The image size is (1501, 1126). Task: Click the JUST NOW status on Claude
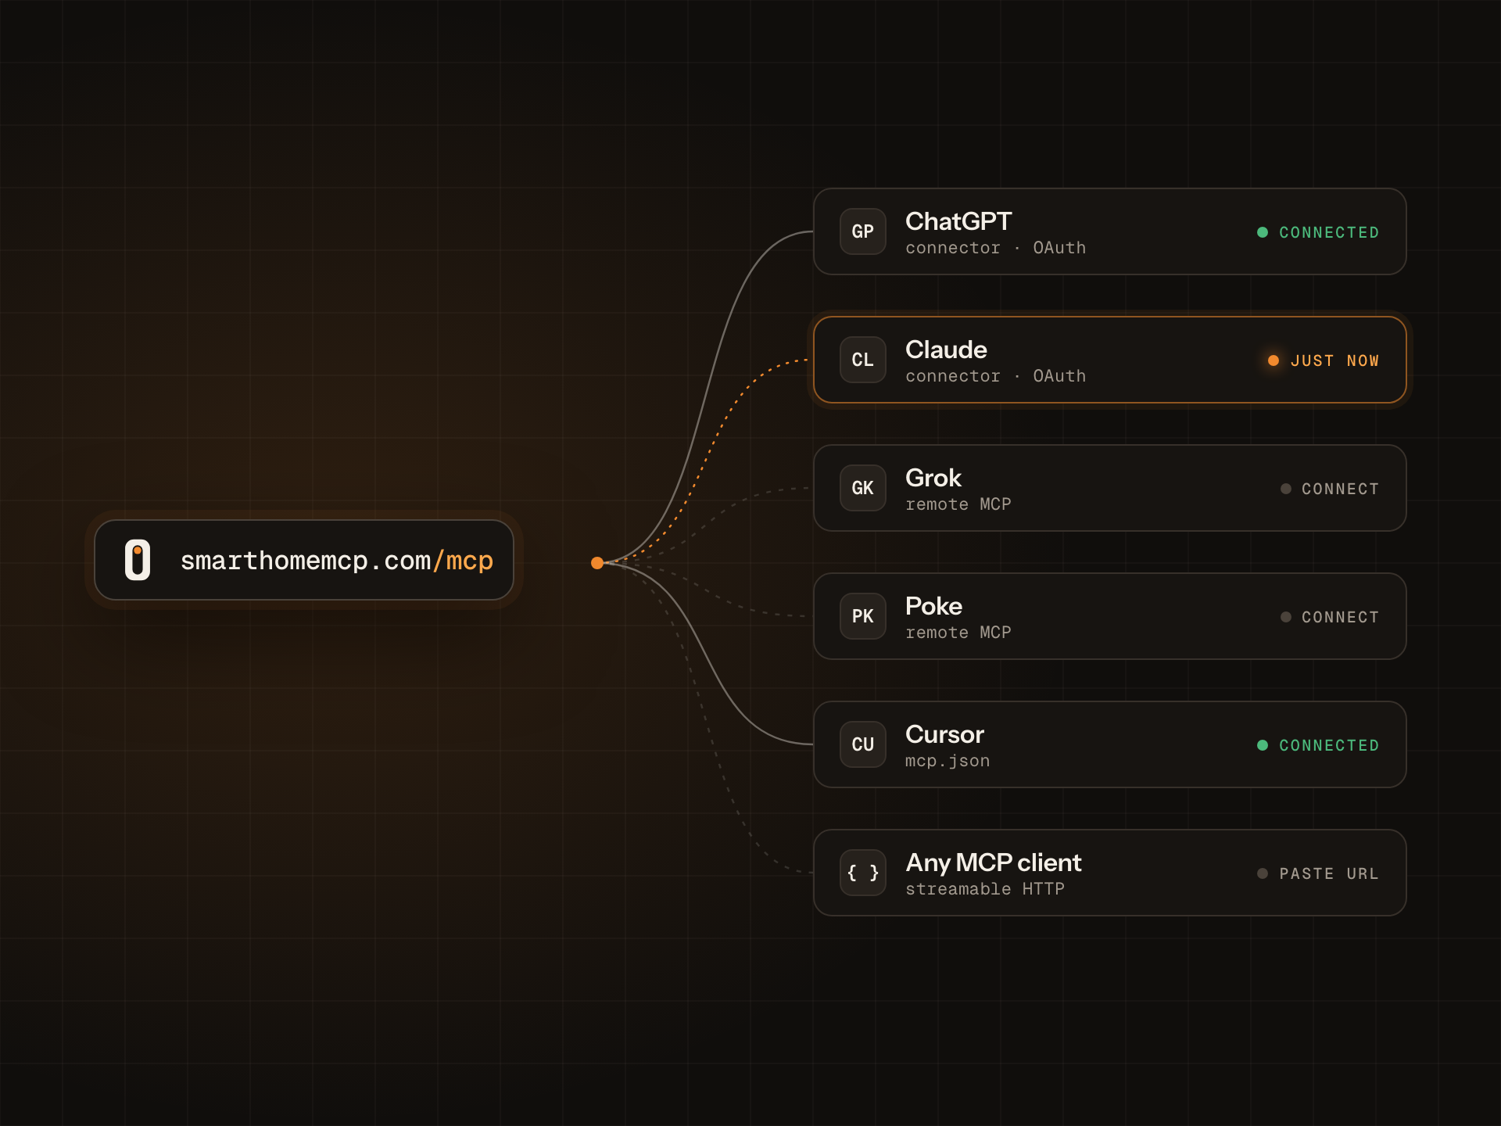[x=1324, y=360]
